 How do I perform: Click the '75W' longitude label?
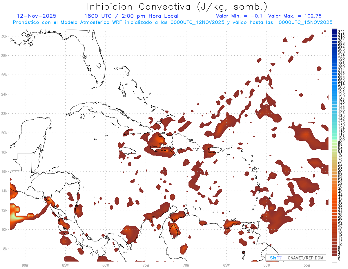point(146,266)
